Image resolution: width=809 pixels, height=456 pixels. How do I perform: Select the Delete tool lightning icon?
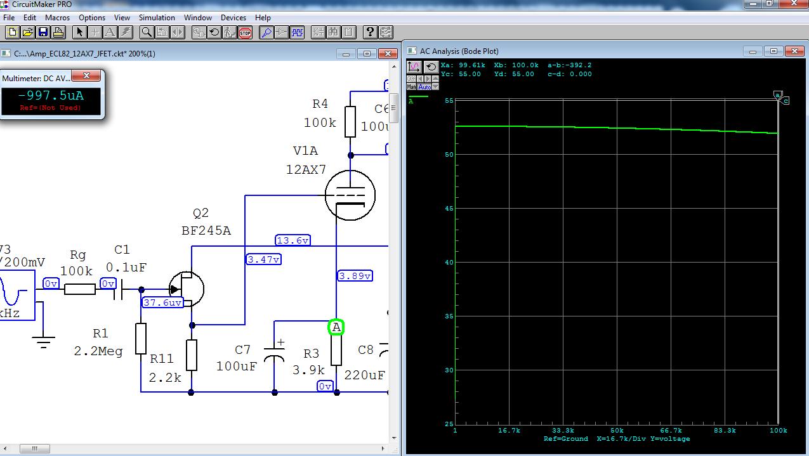pyautogui.click(x=126, y=32)
